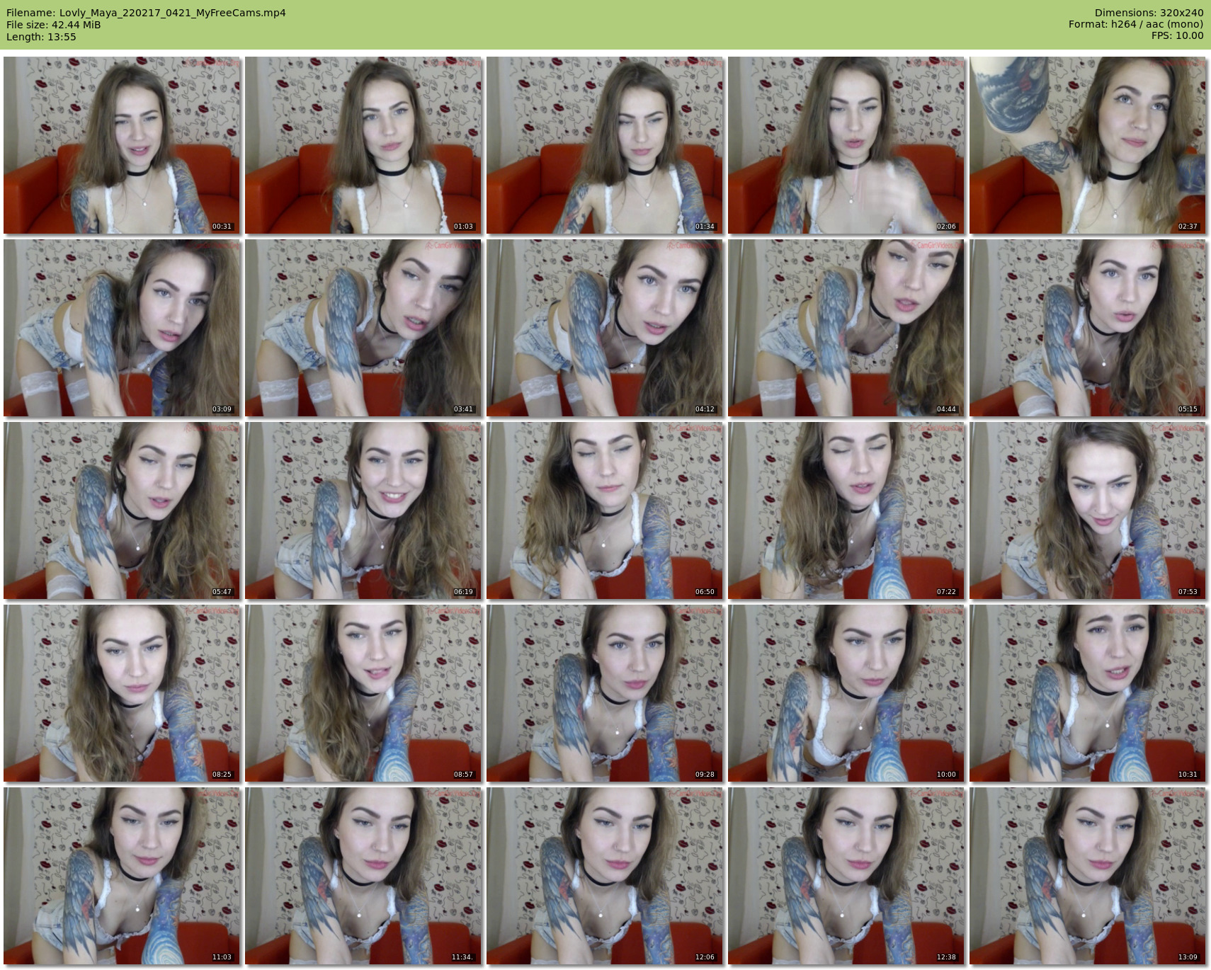The image size is (1211, 970).
Task: Open the thumbnail with timestamp 12:38
Action: [x=846, y=876]
